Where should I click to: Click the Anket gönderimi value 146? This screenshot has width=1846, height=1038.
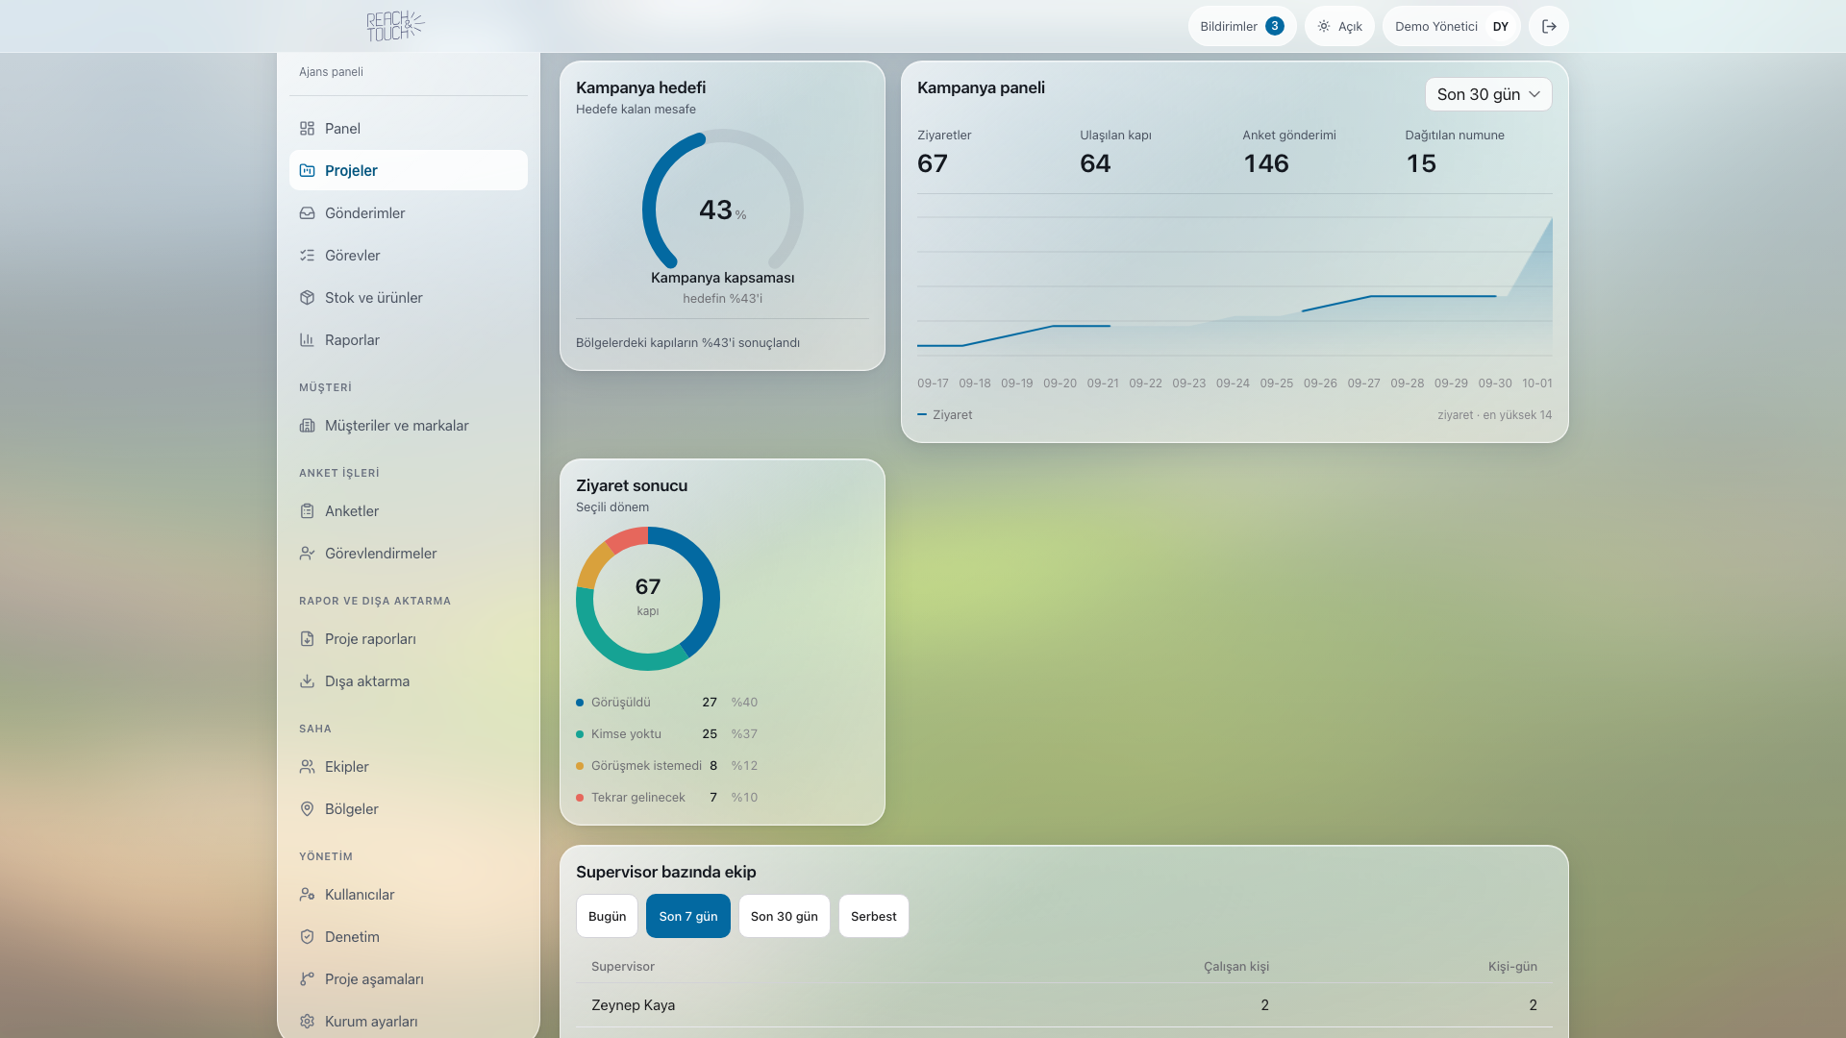tap(1265, 163)
